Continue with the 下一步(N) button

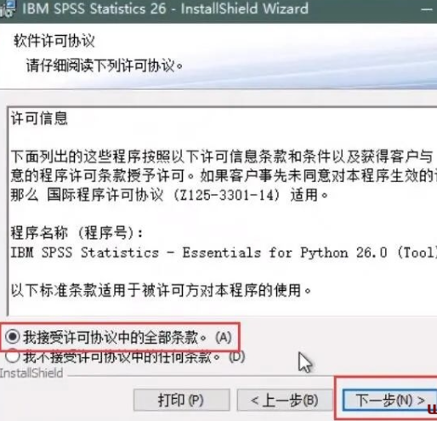point(389,400)
